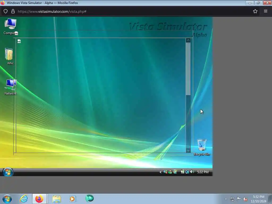
Task: Click the simulator taskbar clock 5:32 PM
Action: (x=203, y=172)
